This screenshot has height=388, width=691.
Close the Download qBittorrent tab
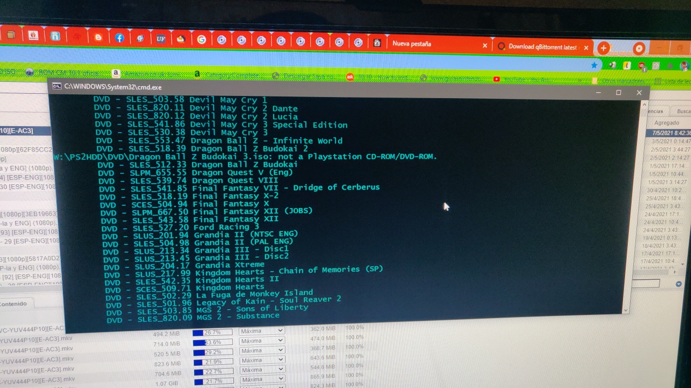tap(586, 47)
